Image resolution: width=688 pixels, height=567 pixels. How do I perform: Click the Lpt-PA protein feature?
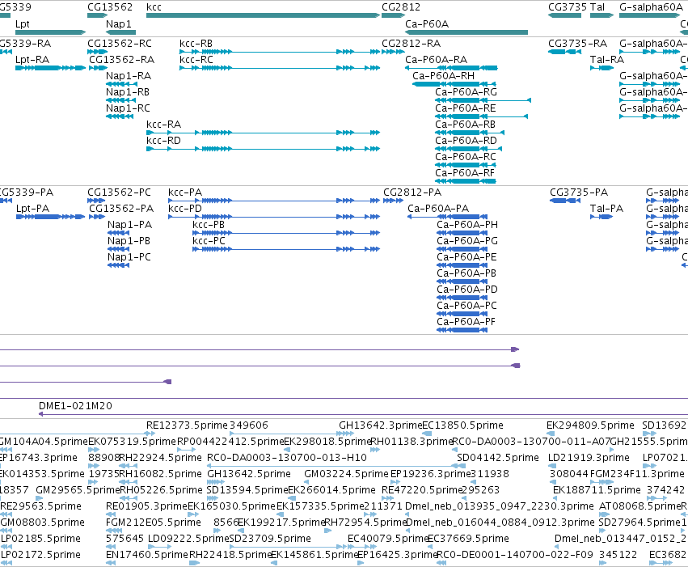pyautogui.click(x=50, y=217)
